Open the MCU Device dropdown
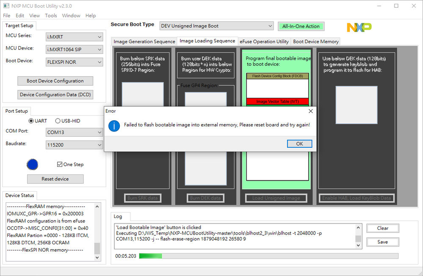The height and width of the screenshot is (276, 423). tap(74, 50)
